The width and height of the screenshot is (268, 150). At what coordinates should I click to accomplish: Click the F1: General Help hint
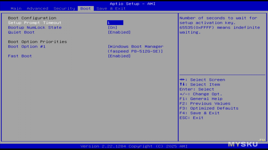click(x=201, y=99)
